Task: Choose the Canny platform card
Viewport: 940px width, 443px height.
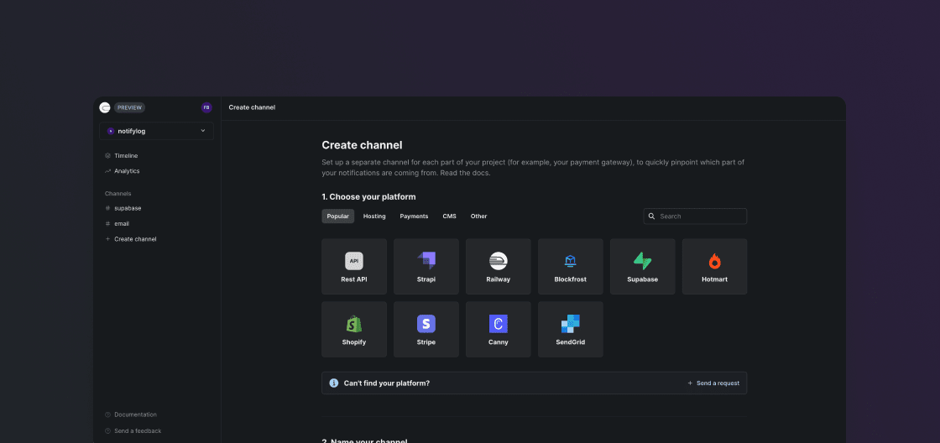Action: 499,330
